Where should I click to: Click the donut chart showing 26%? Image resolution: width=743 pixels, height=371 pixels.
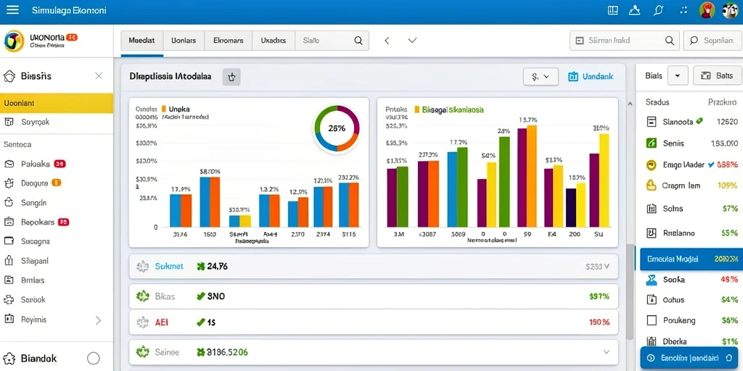[337, 128]
